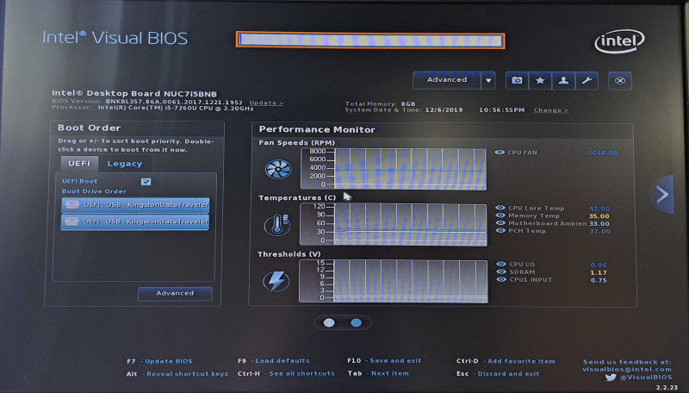Toggle CPU FAN graph visibility eye
The image size is (689, 393).
(x=500, y=153)
